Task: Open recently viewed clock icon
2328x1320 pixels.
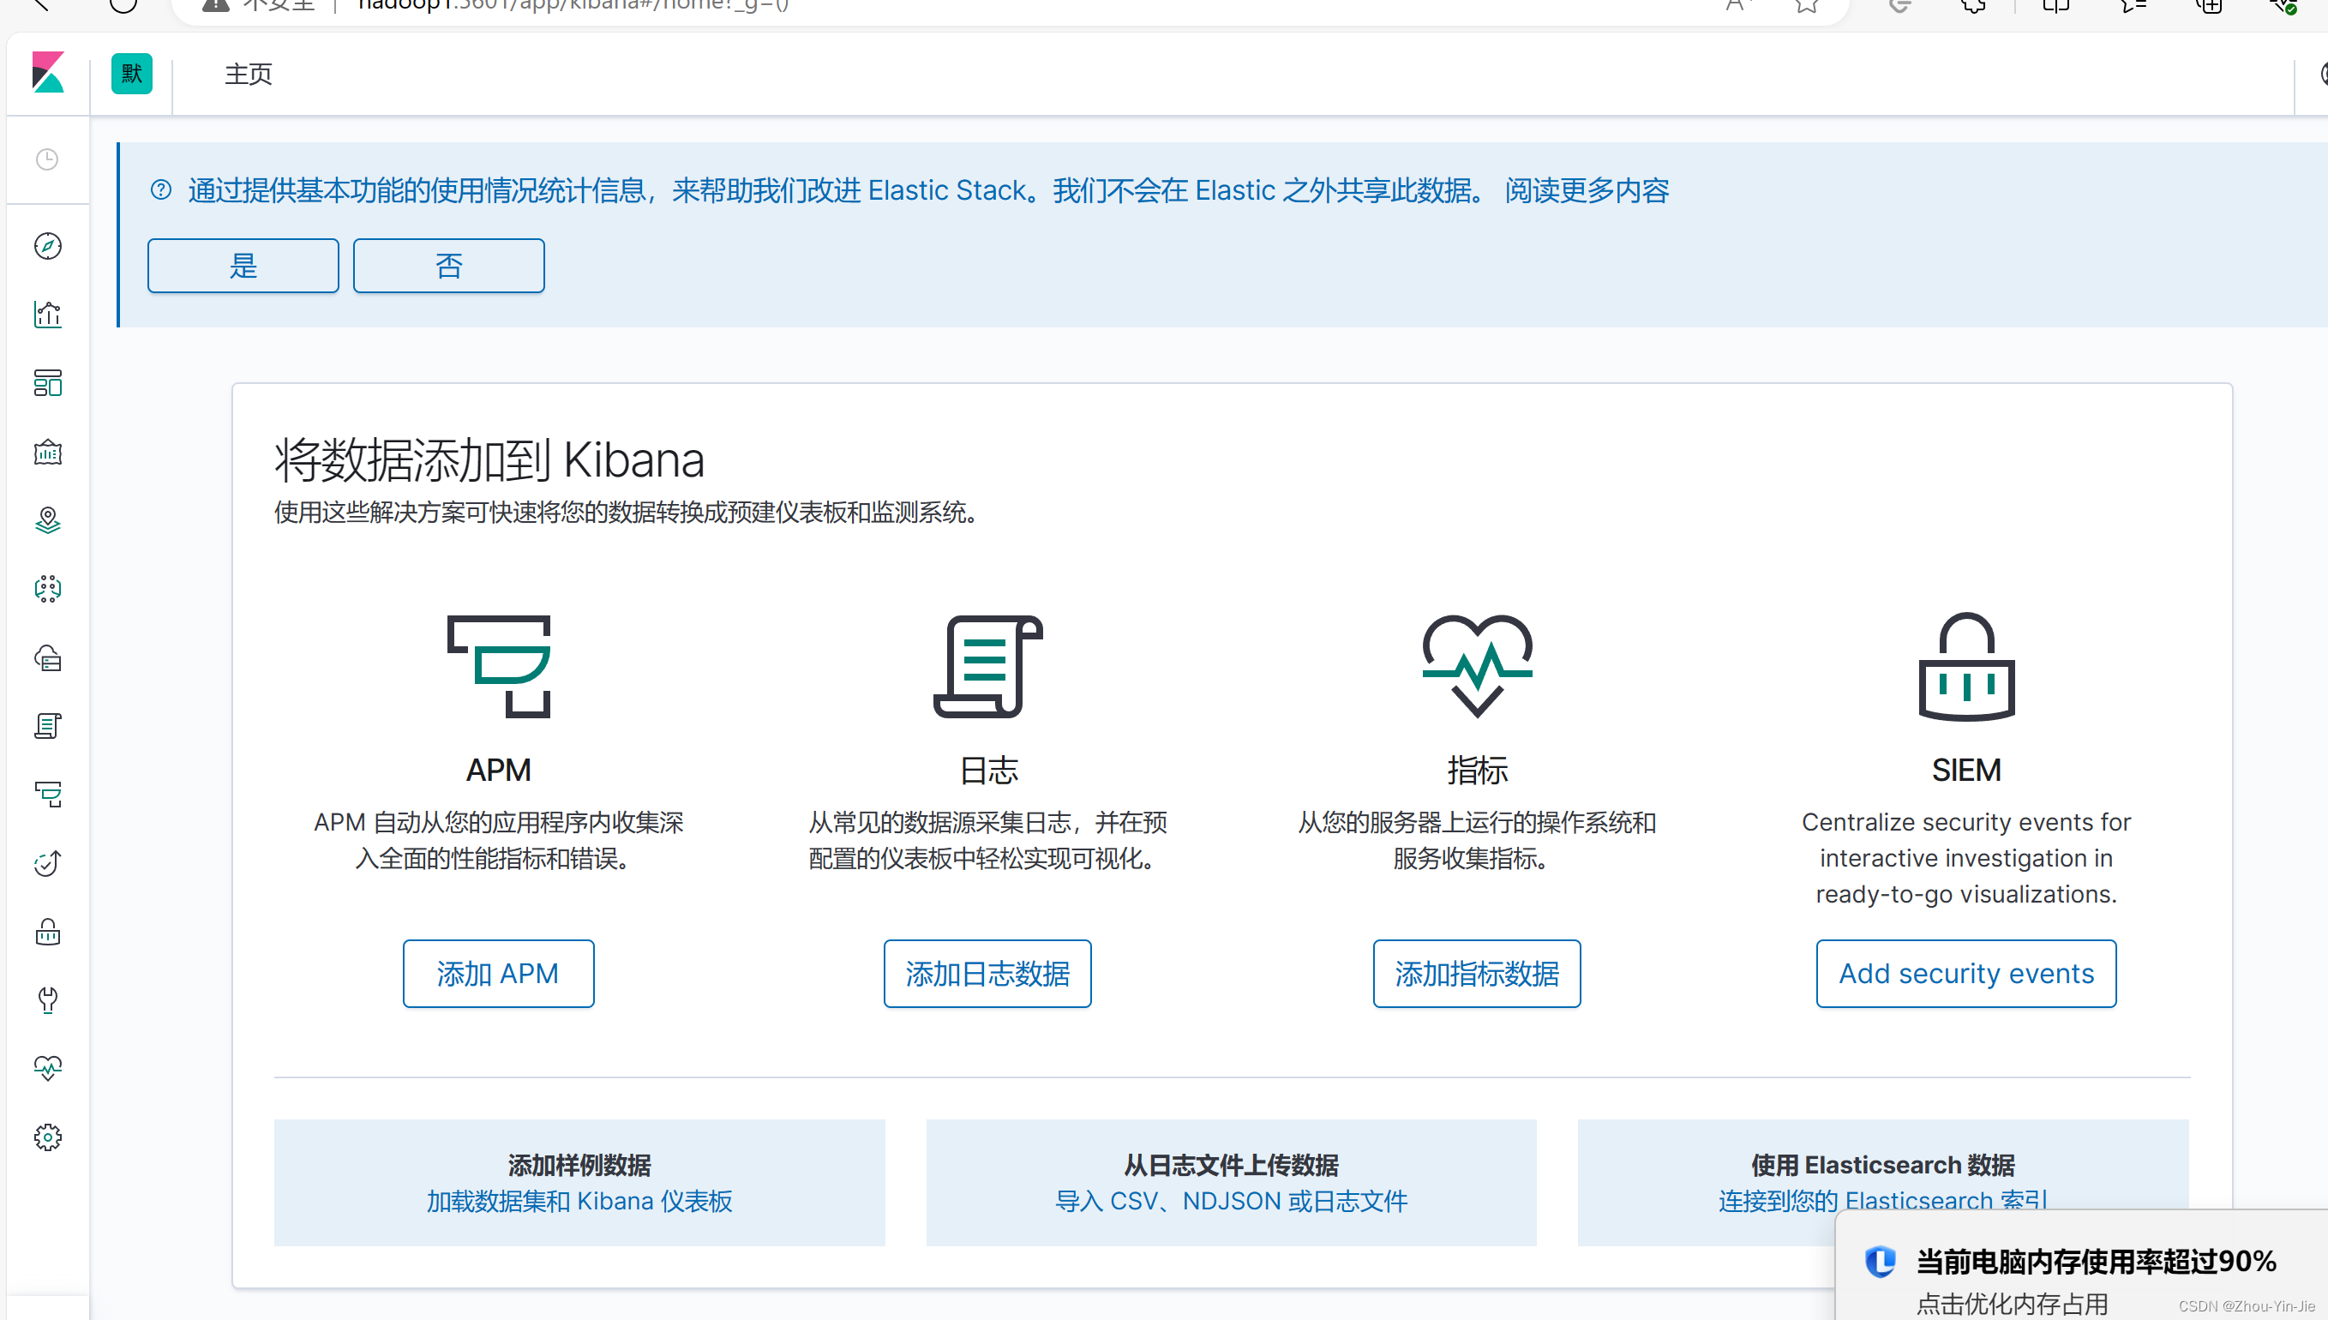Action: (x=47, y=159)
